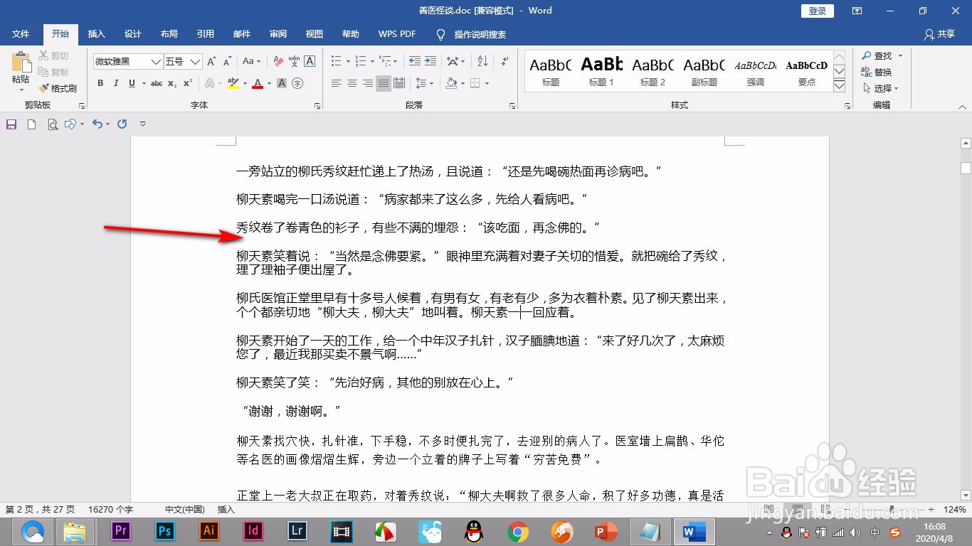Expand the Change Case (Aa) dropdown
Image resolution: width=972 pixels, height=546 pixels.
click(252, 62)
